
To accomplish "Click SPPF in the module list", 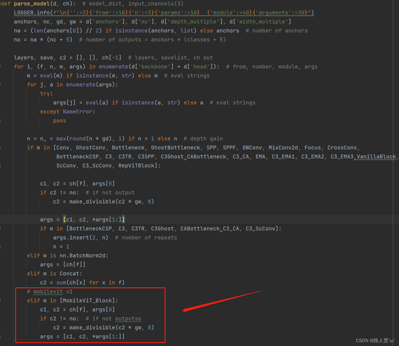I will 229,148.
